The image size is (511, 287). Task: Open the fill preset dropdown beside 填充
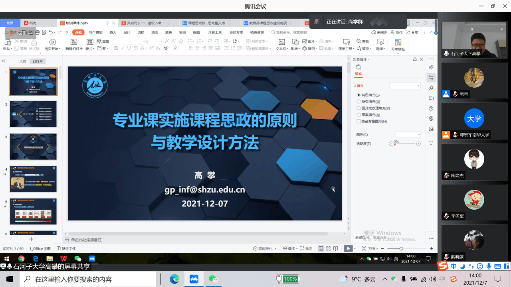click(x=405, y=86)
